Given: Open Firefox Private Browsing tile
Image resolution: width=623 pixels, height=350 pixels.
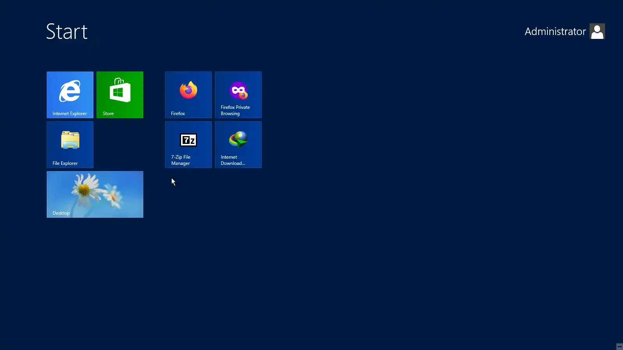Looking at the screenshot, I should click(x=238, y=95).
